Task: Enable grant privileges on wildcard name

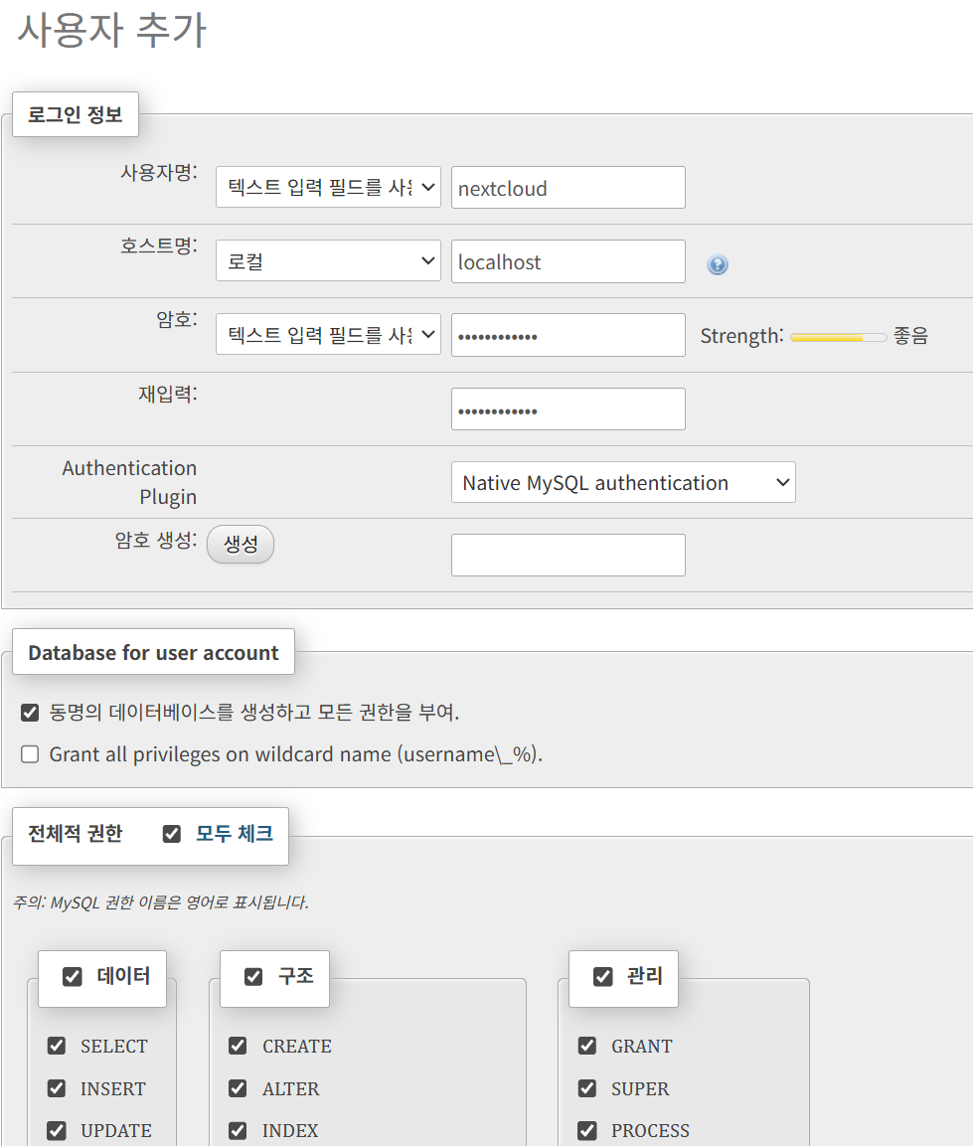Action: coord(29,753)
